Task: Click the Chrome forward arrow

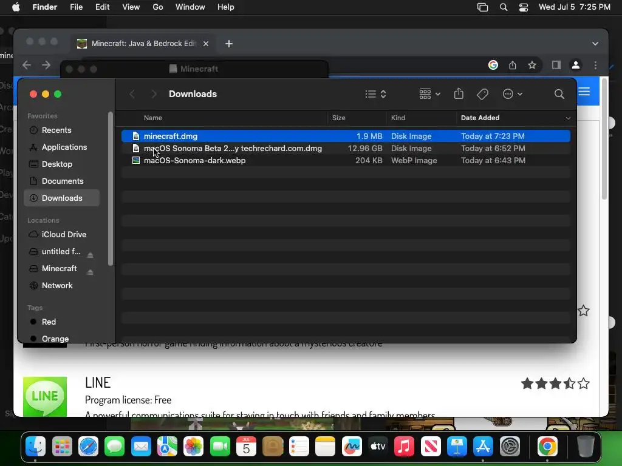Action: tap(46, 65)
